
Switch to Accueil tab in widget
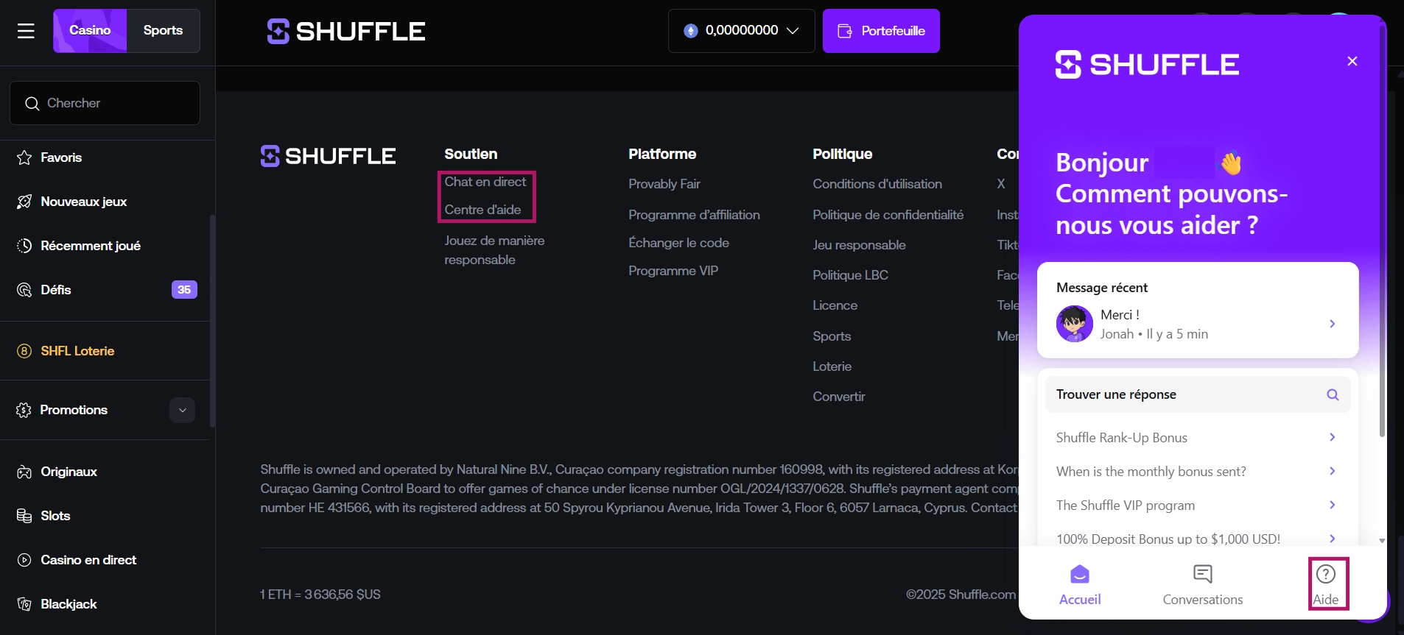coord(1080,585)
